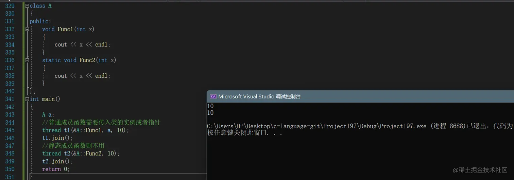Click the cout statement inside Func2
Screen dimensions: 514x180
[x=83, y=76]
